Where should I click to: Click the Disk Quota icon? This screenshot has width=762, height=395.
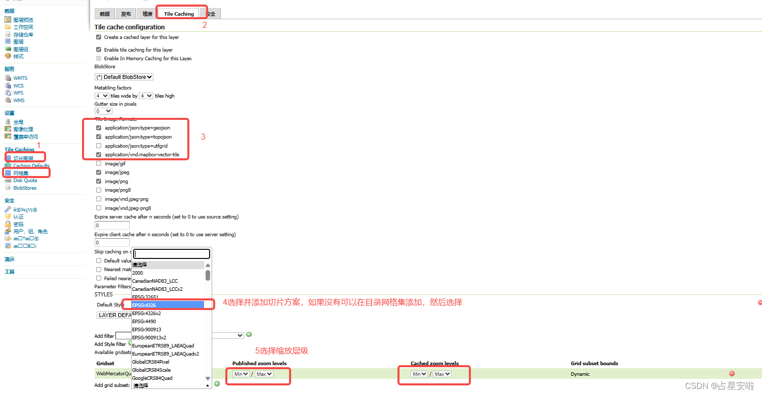click(8, 180)
